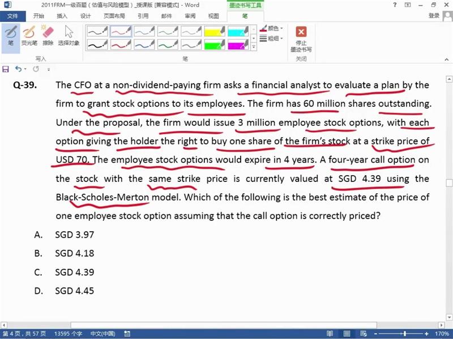Pick the thick gray pen in bottom row
The width and height of the screenshot is (453, 339).
(191, 45)
